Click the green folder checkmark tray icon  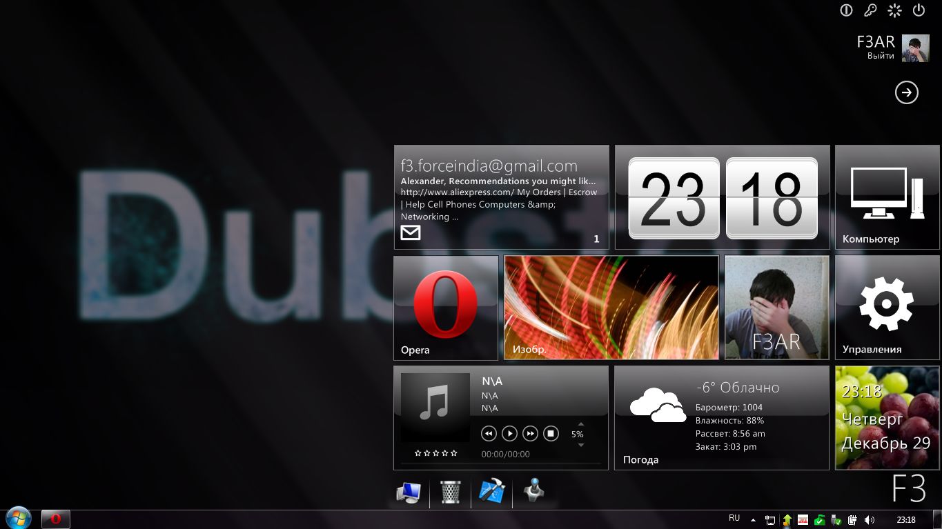[x=819, y=520]
